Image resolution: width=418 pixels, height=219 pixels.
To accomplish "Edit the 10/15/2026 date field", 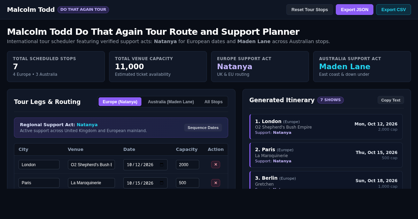I will (x=145, y=183).
